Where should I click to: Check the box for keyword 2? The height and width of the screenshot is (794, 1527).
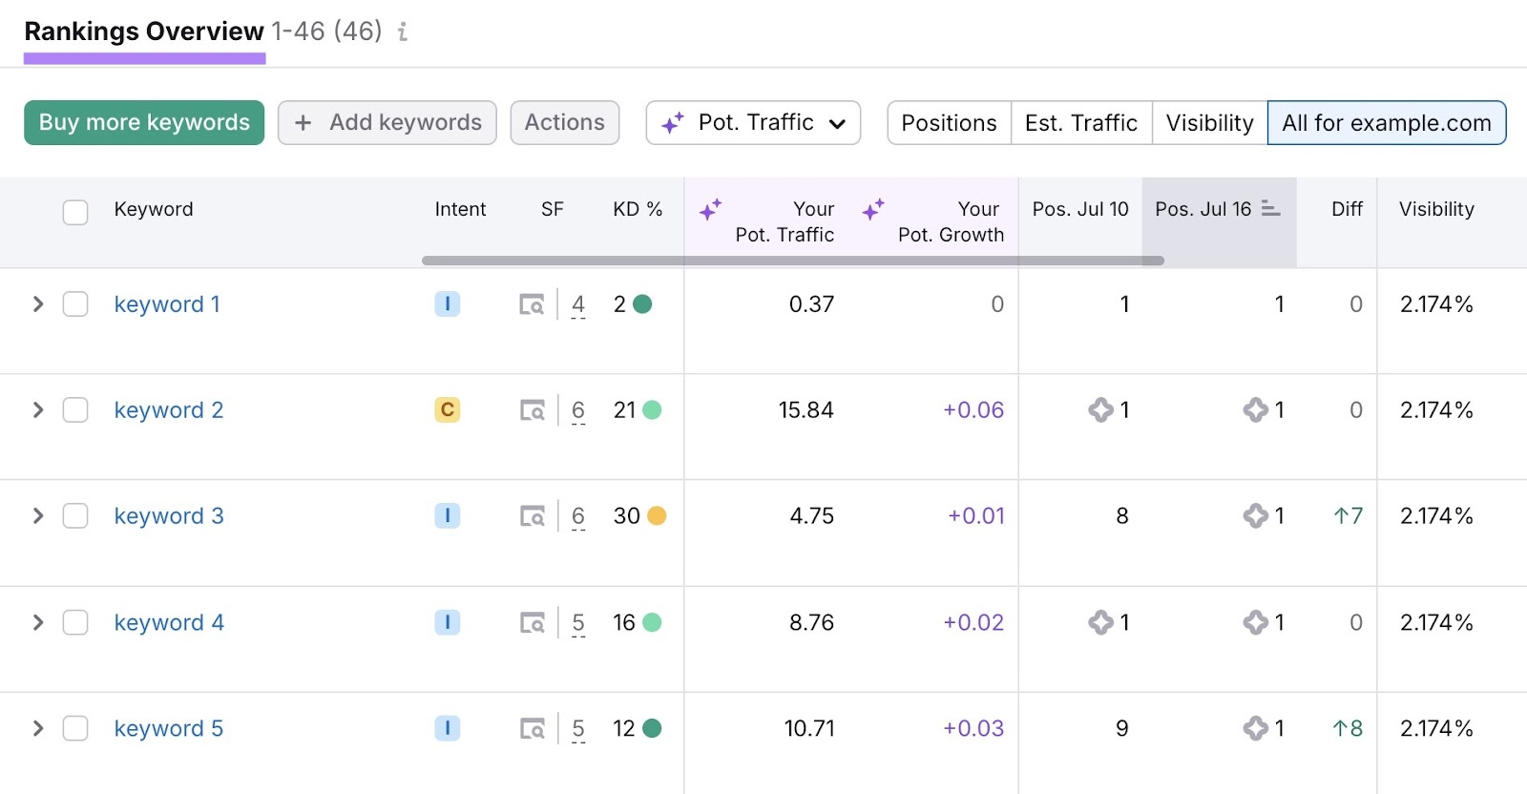75,410
